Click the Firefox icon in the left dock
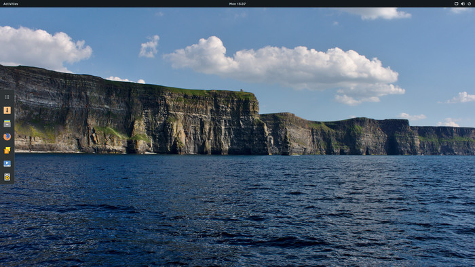Image resolution: width=475 pixels, height=267 pixels. pos(7,137)
